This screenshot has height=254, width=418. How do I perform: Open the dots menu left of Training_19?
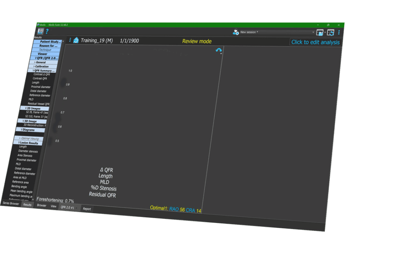[70, 40]
